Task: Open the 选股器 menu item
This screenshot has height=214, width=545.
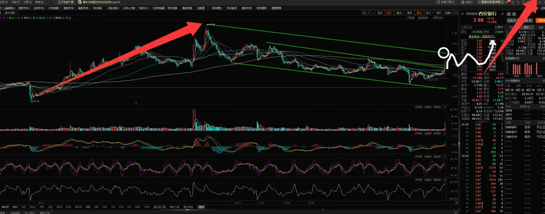Action: coord(201,8)
